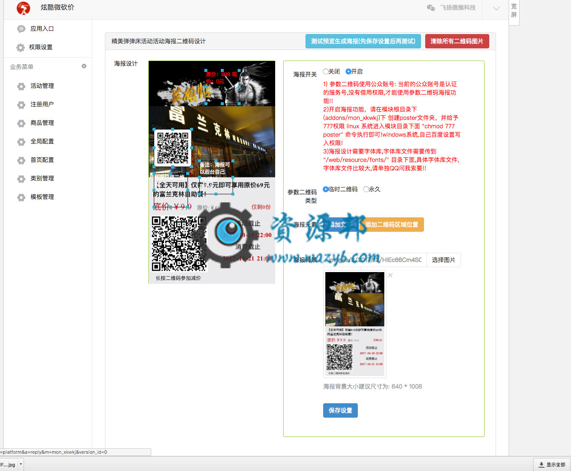The height and width of the screenshot is (471, 571).
Task: Click the gear icon beside 注册用户
Action: click(21, 105)
